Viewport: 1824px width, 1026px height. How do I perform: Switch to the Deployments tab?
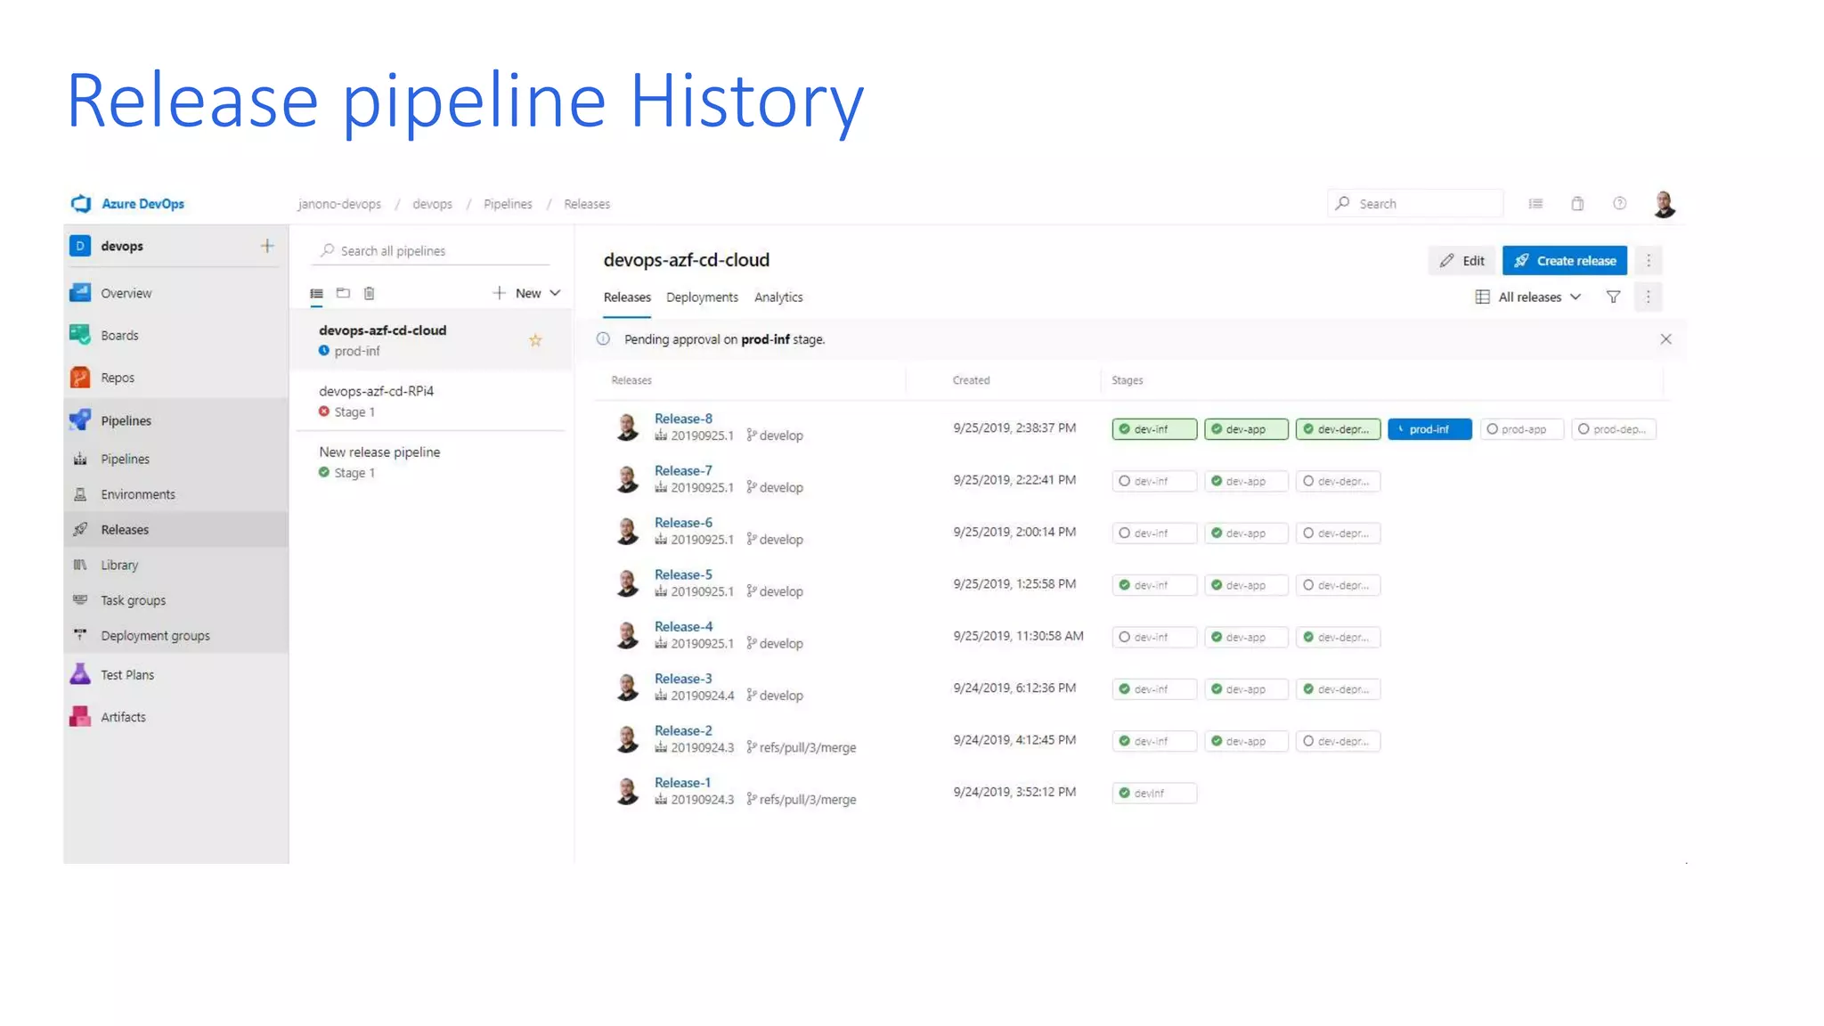pyautogui.click(x=702, y=297)
